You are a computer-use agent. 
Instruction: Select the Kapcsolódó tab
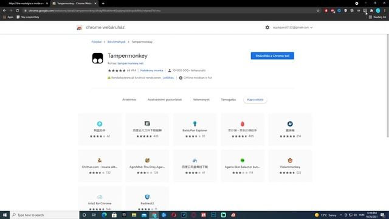255,100
